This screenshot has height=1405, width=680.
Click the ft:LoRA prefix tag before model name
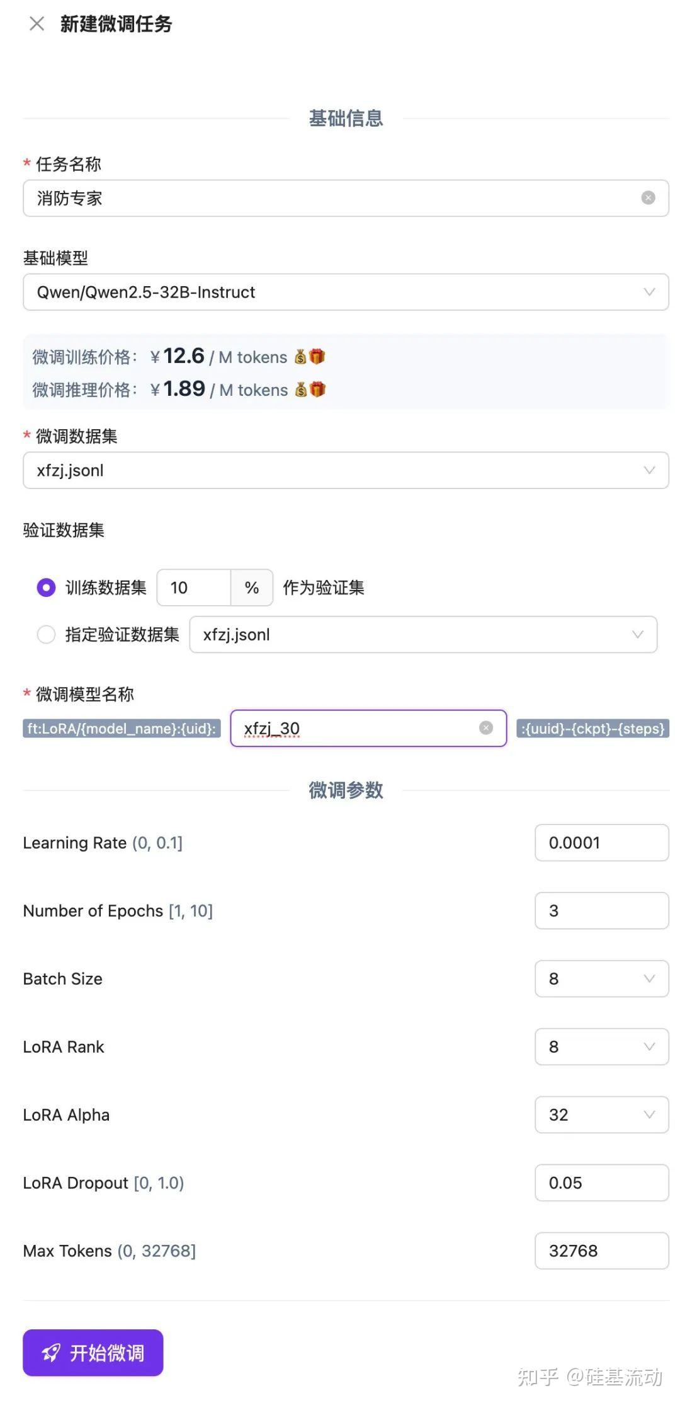pyautogui.click(x=121, y=728)
